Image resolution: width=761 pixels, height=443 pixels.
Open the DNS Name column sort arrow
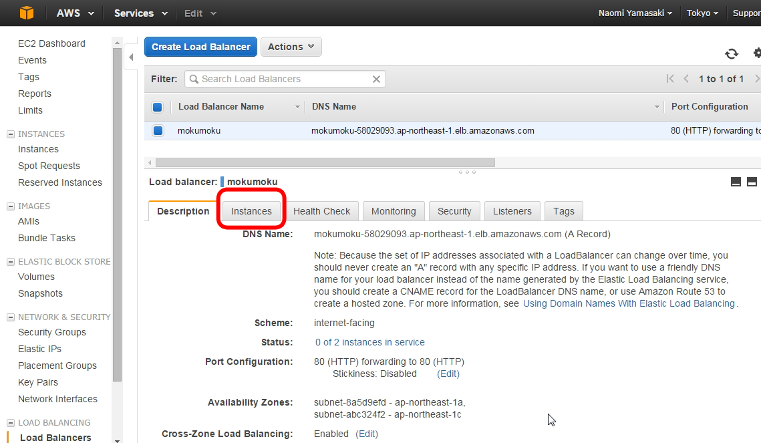[x=657, y=107]
